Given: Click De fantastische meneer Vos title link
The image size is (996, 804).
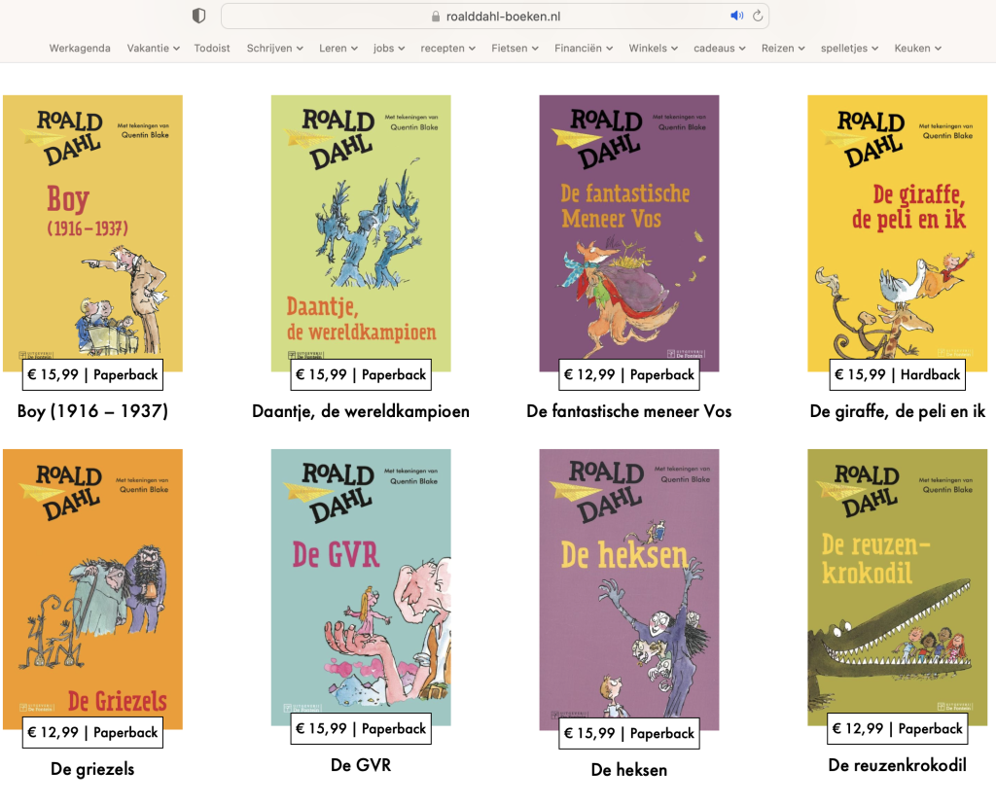Looking at the screenshot, I should pyautogui.click(x=629, y=411).
